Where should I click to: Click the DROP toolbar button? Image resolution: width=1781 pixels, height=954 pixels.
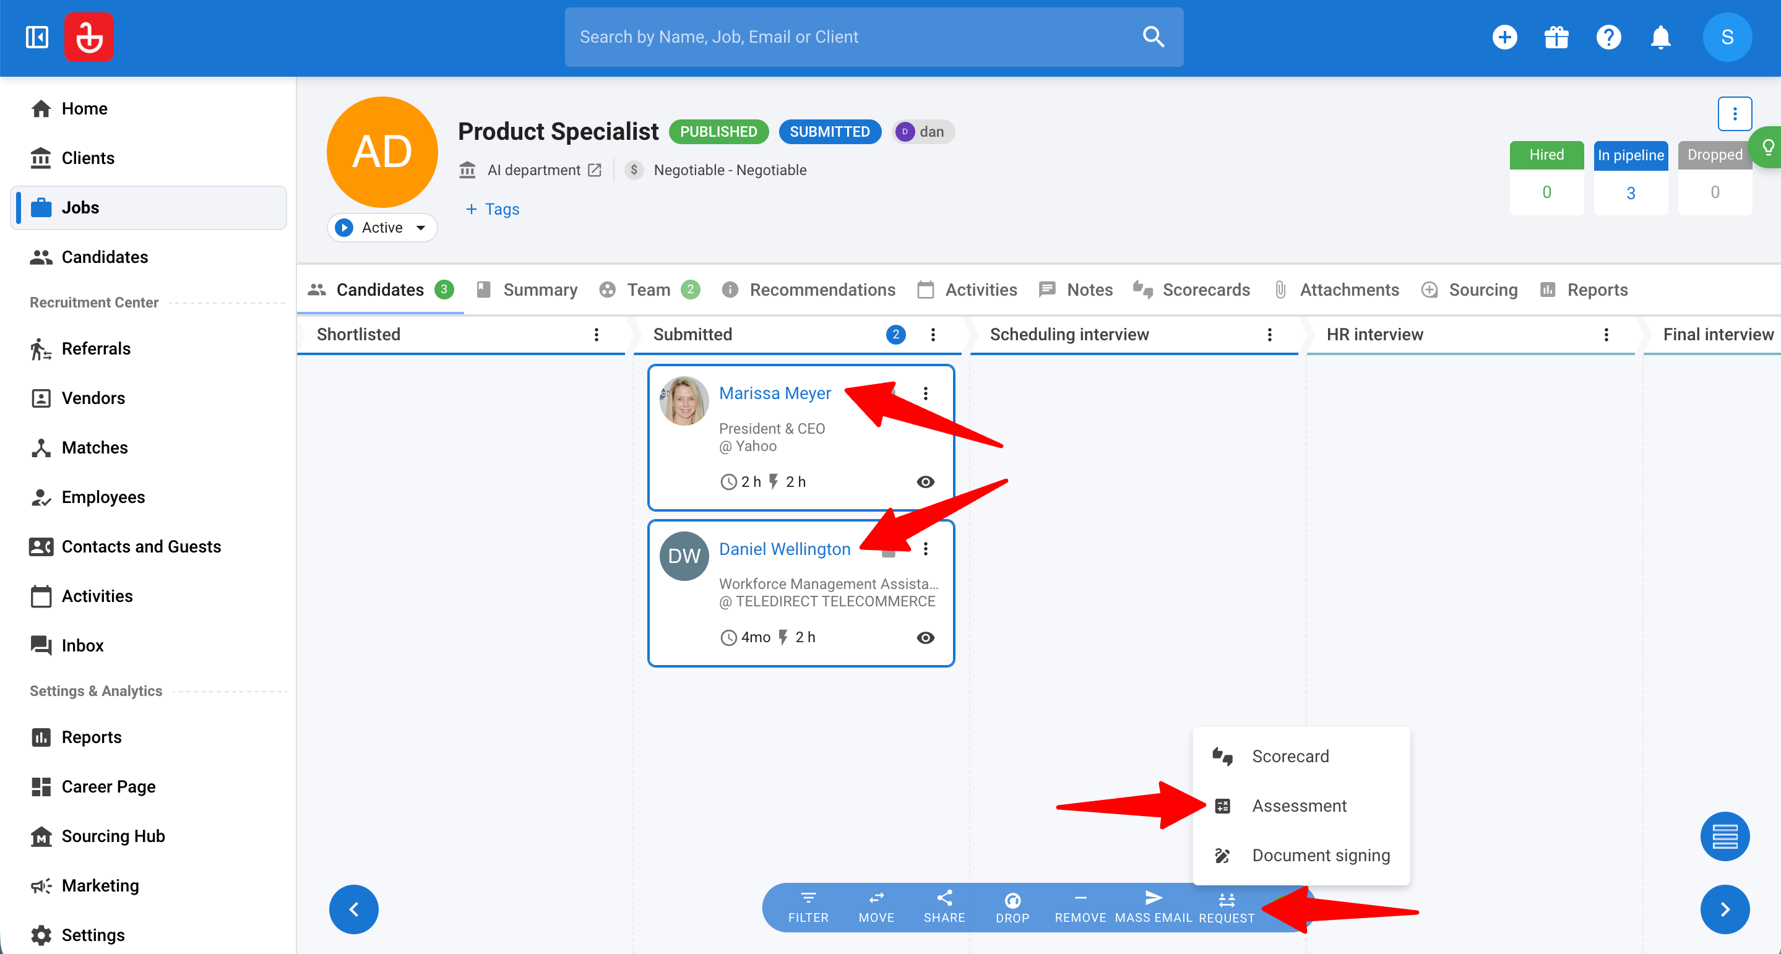click(1012, 907)
